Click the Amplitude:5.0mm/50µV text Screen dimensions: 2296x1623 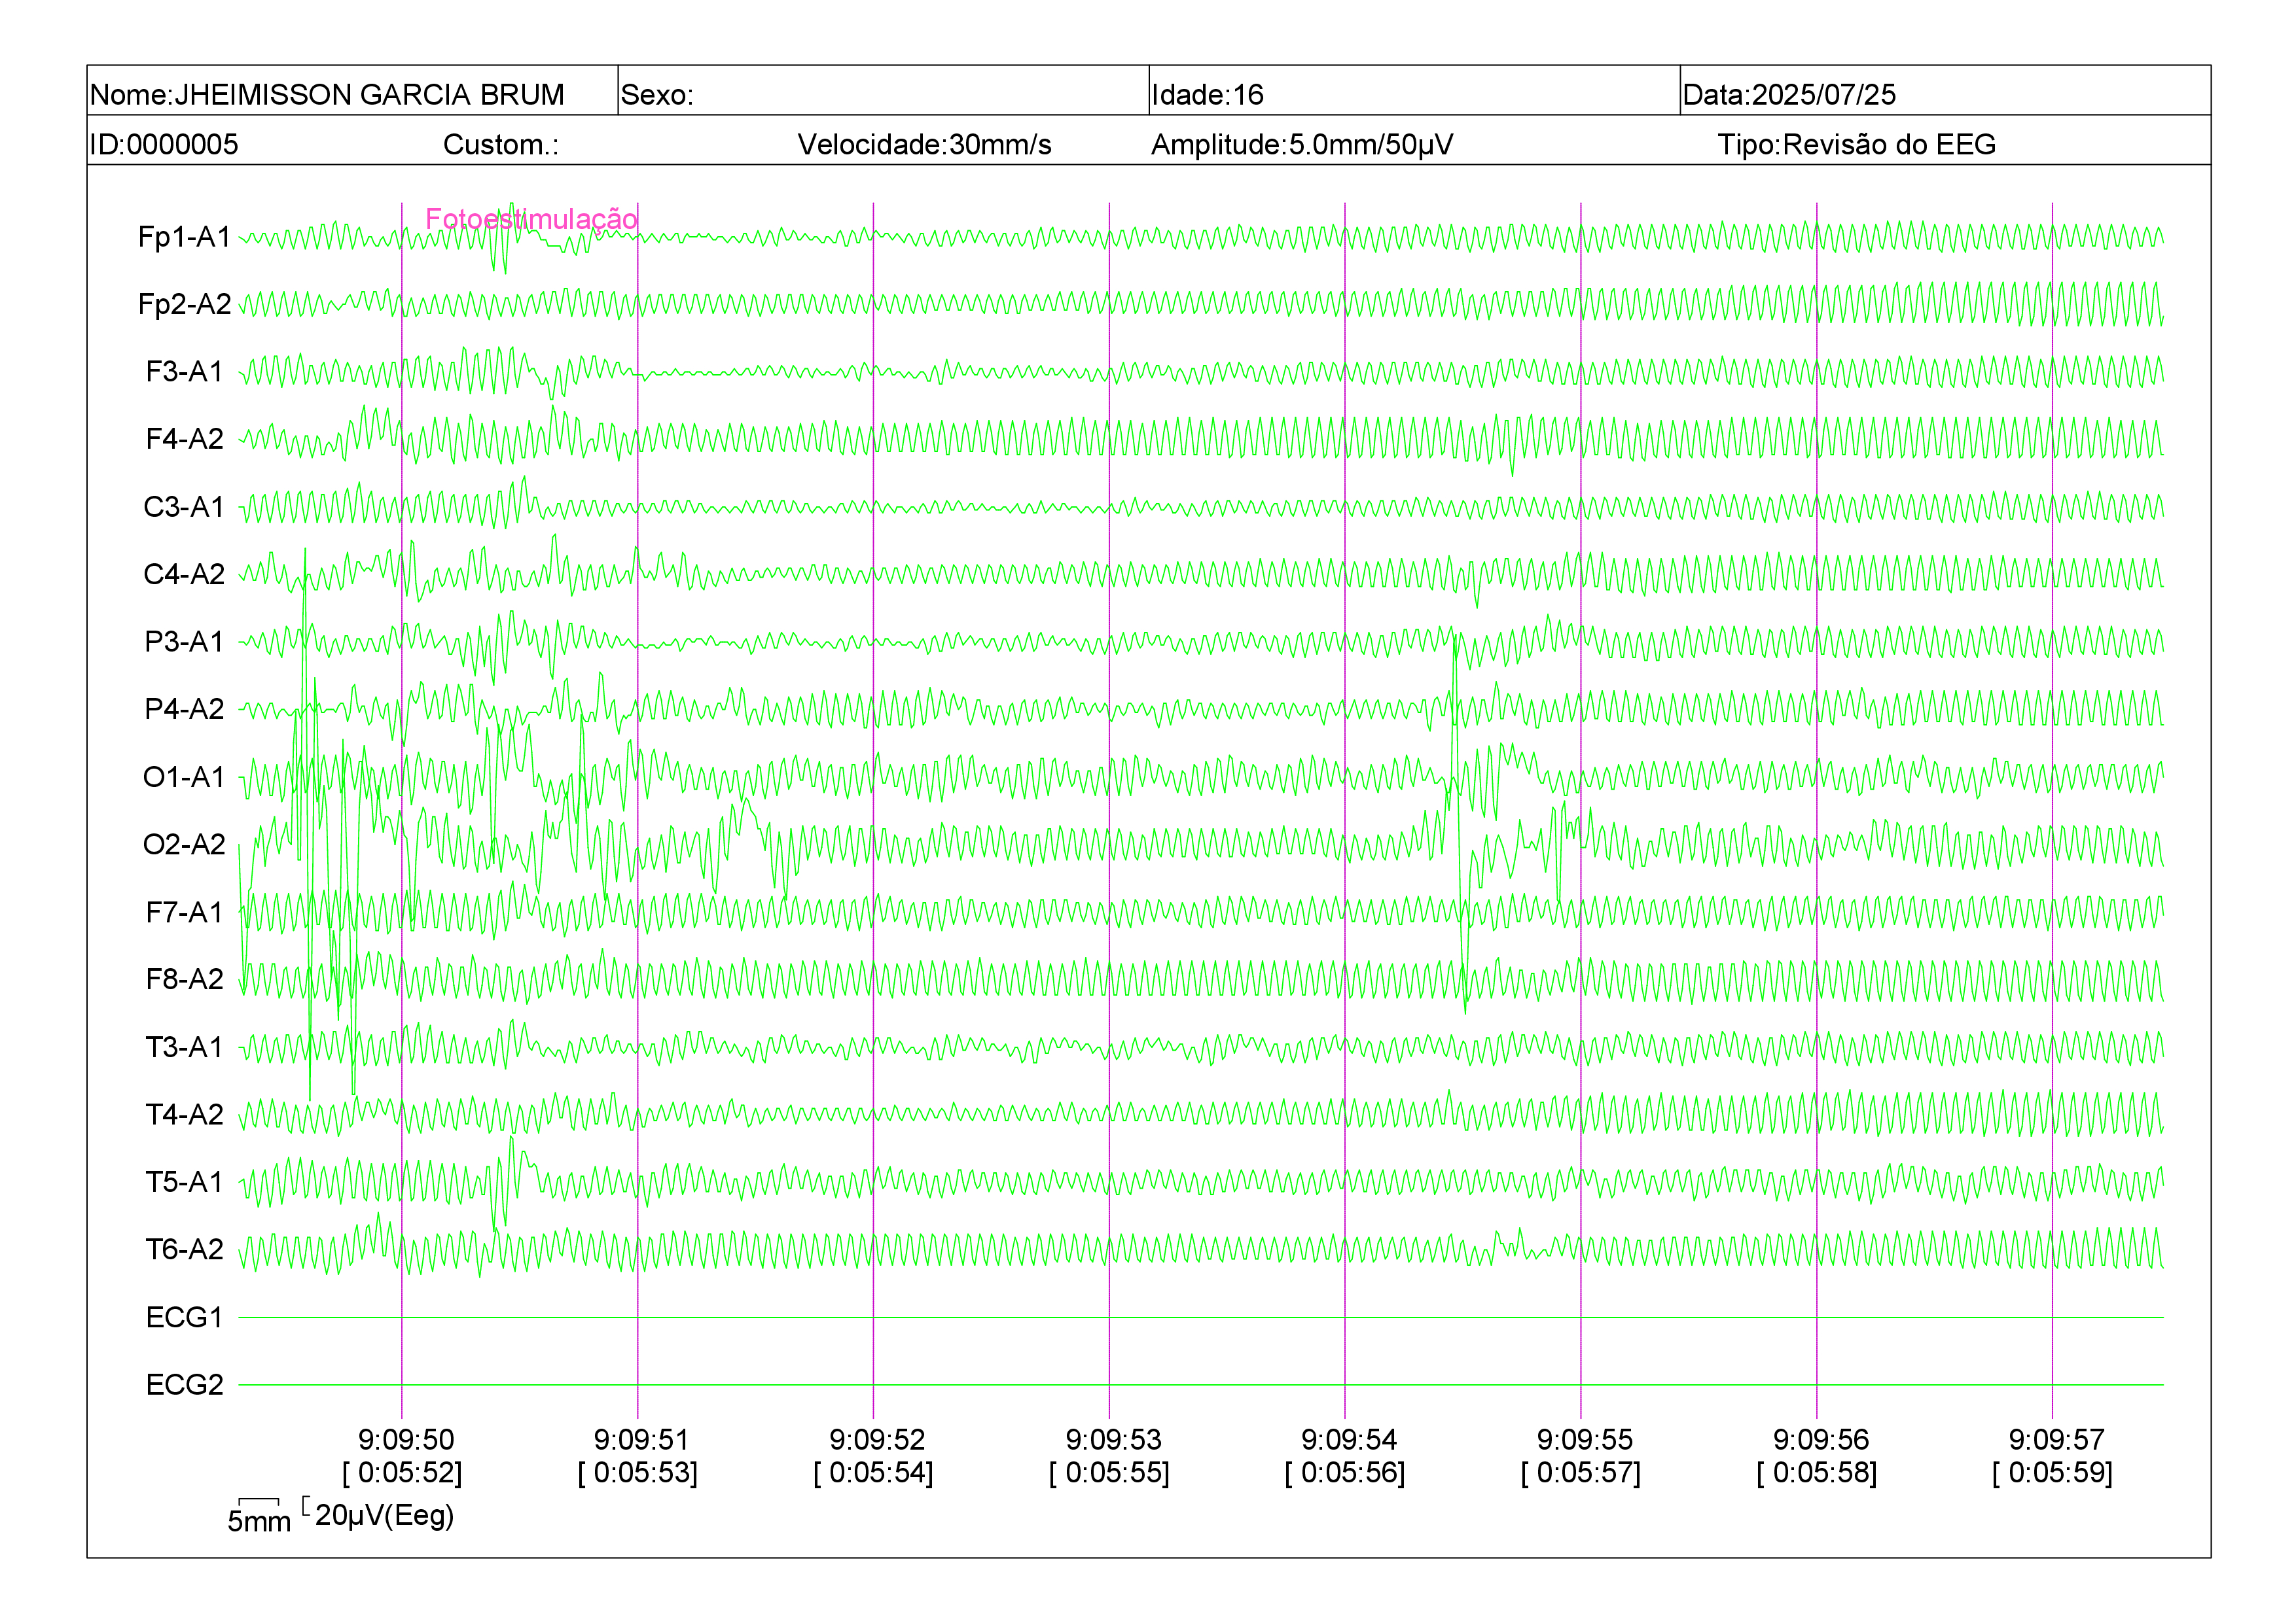(1302, 144)
